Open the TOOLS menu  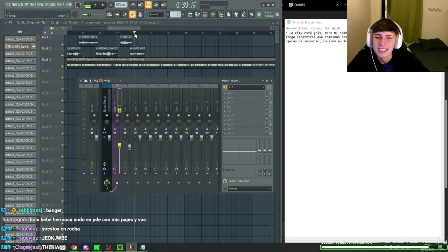point(61,5)
